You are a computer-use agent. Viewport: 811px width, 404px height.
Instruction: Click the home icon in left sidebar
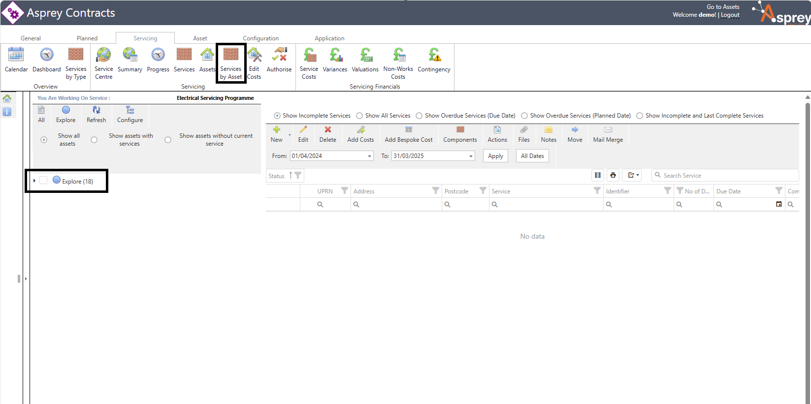pyautogui.click(x=7, y=98)
